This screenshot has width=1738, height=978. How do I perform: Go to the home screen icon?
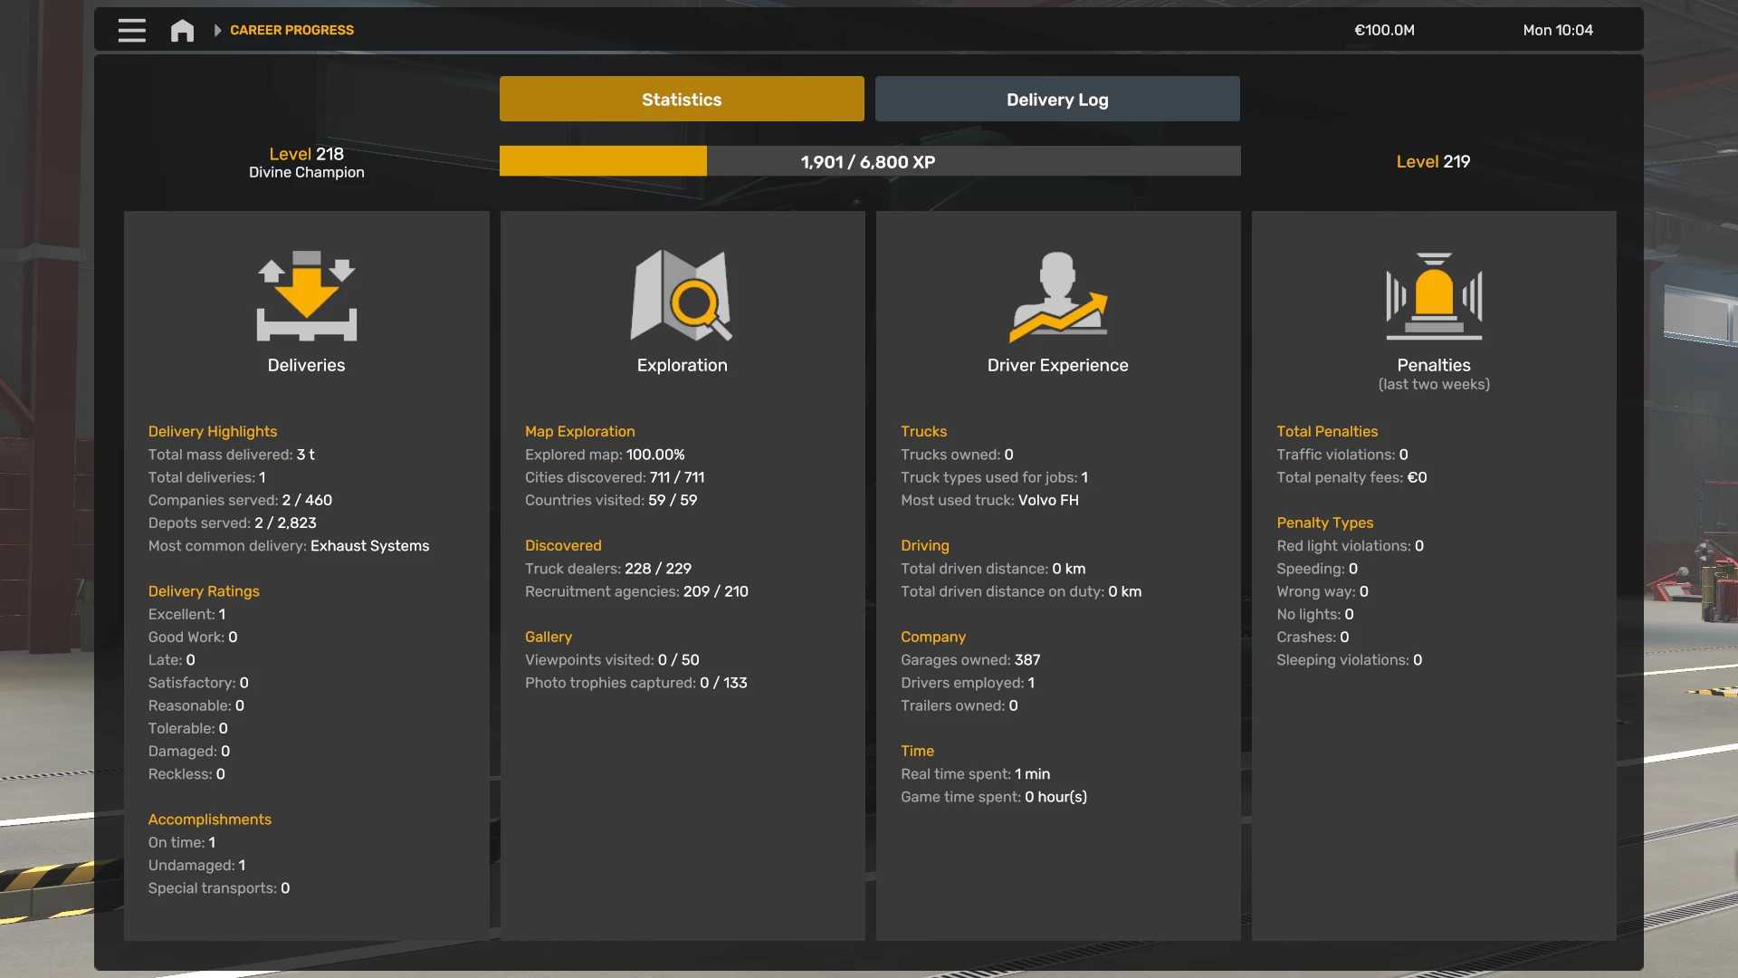click(x=182, y=30)
